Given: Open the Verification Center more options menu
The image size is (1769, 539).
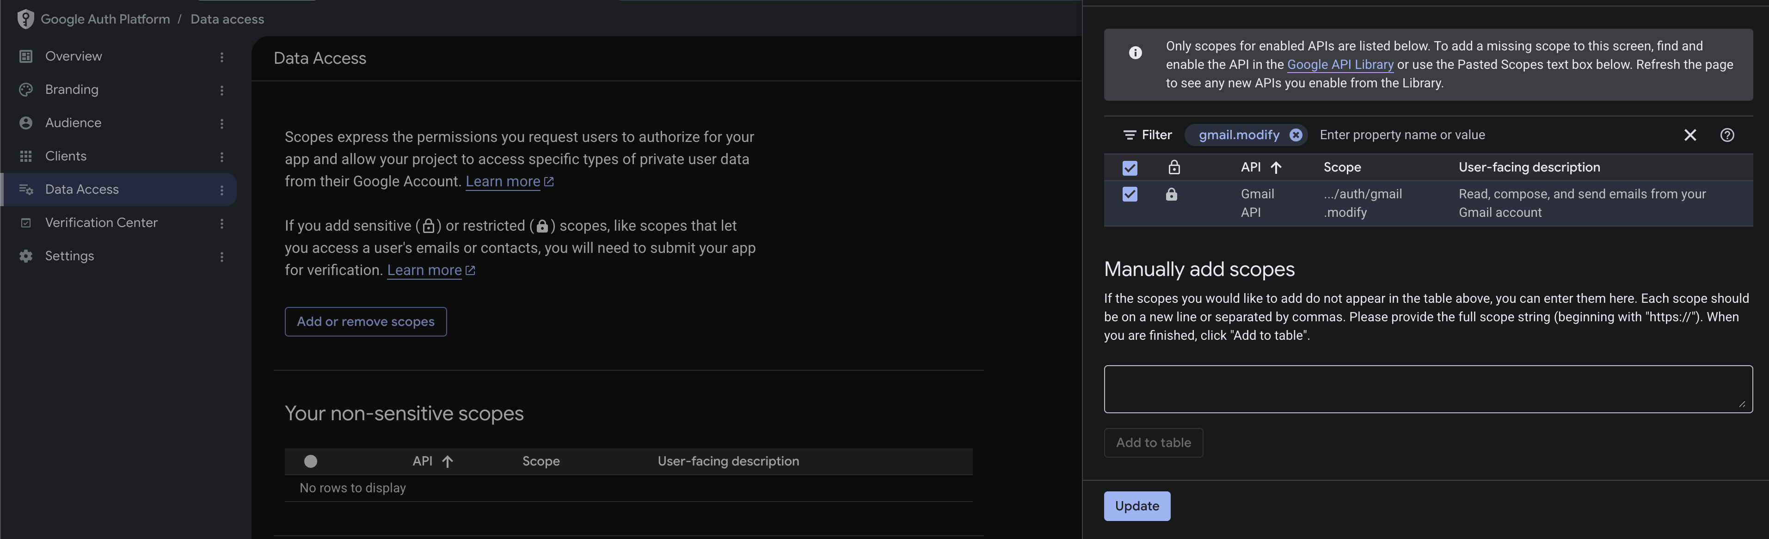Looking at the screenshot, I should pos(222,224).
